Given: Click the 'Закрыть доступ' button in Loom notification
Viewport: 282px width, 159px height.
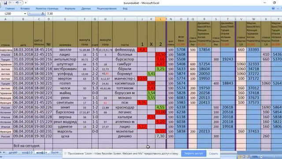Looking at the screenshot, I should [x=194, y=153].
